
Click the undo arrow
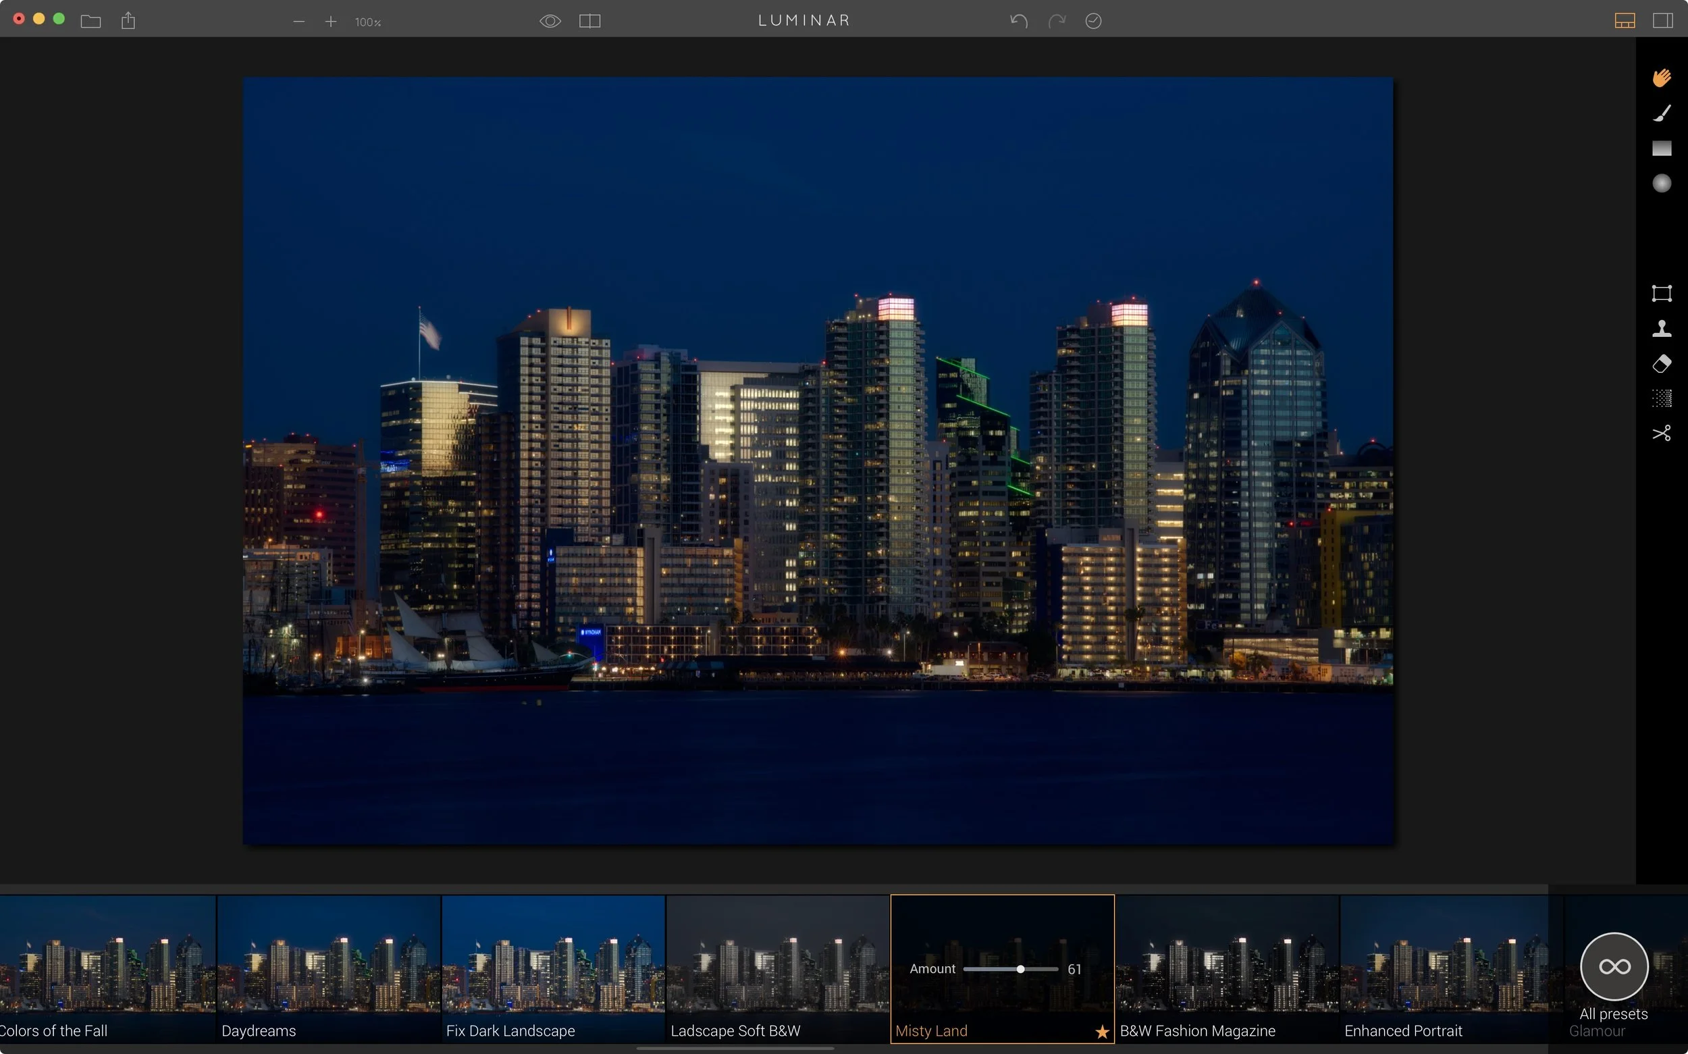pos(1018,21)
